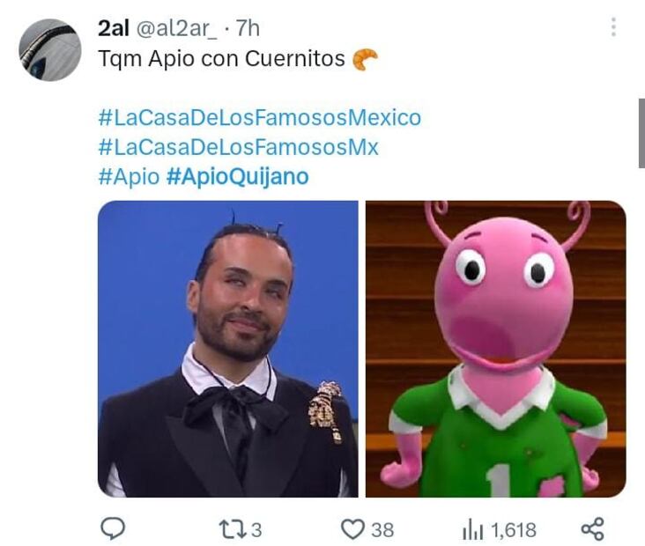The width and height of the screenshot is (645, 546).
Task: Click the retweet count number 3
Action: [x=256, y=530]
